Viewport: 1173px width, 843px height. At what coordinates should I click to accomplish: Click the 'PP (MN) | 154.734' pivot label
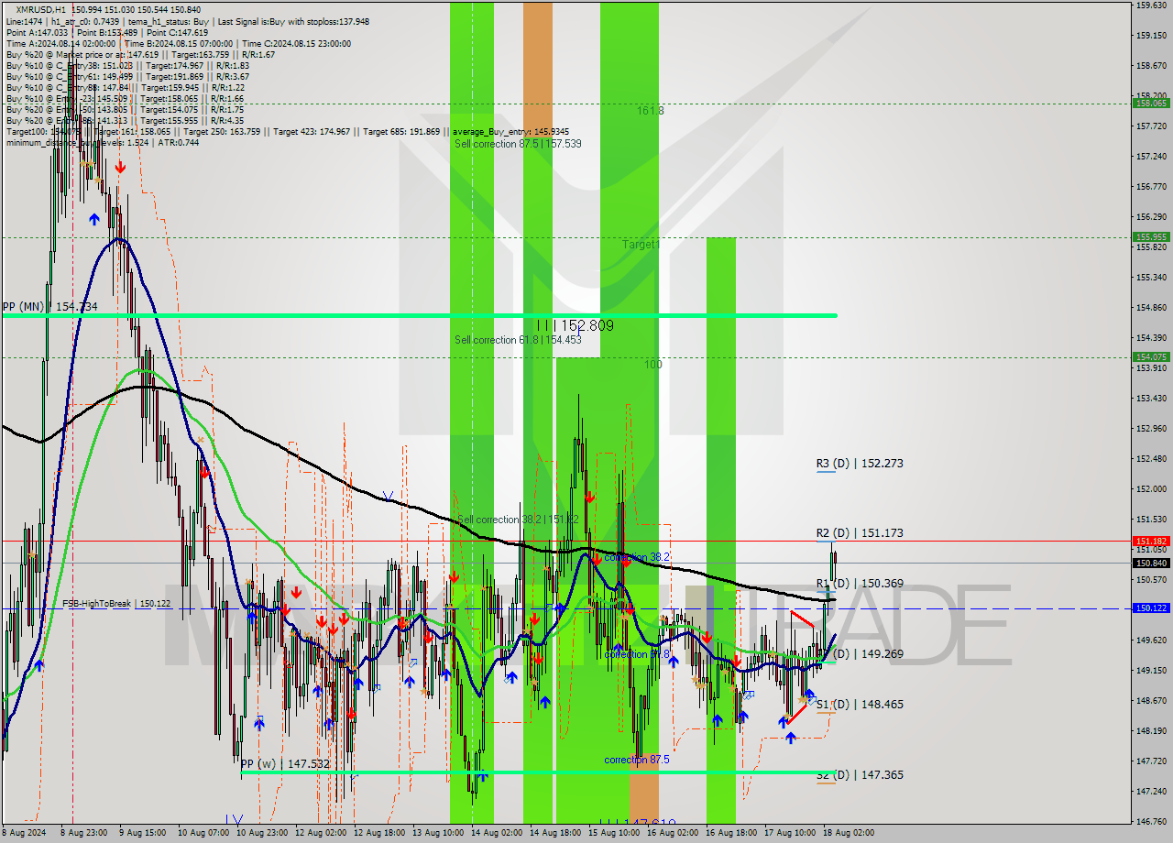pyautogui.click(x=49, y=306)
